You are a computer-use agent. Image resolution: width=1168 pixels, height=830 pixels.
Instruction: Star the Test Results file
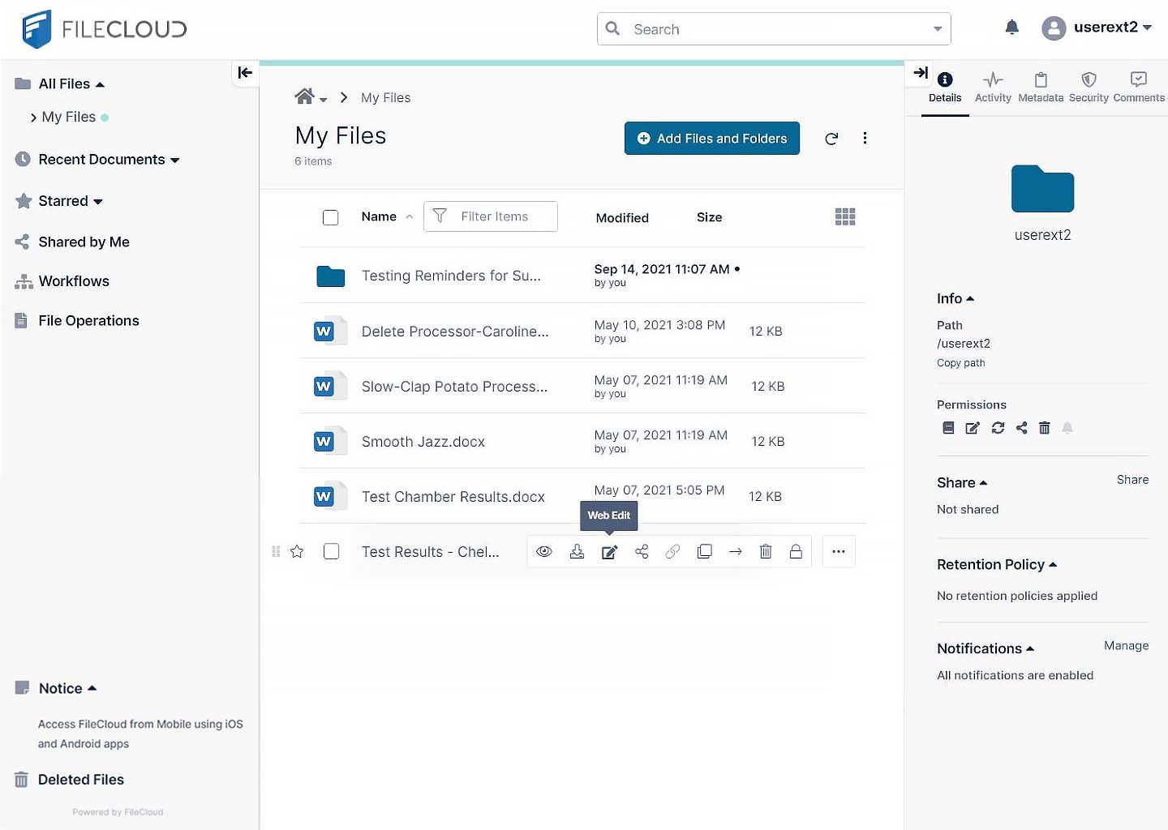coord(297,552)
